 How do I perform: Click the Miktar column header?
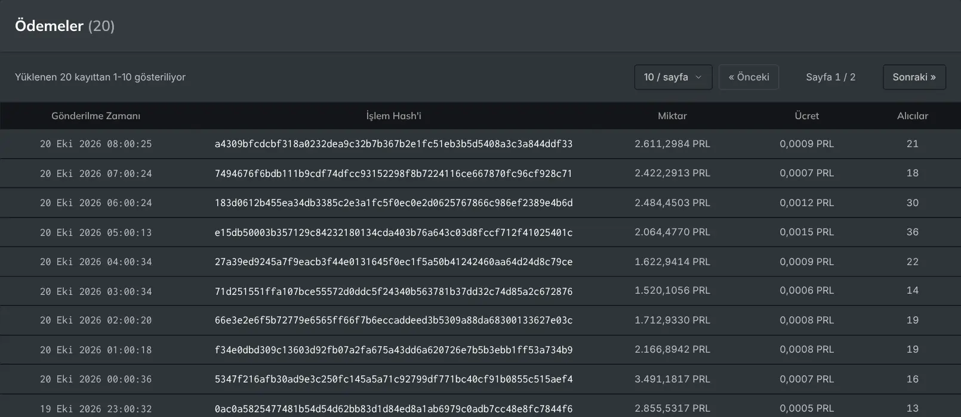[x=672, y=116]
